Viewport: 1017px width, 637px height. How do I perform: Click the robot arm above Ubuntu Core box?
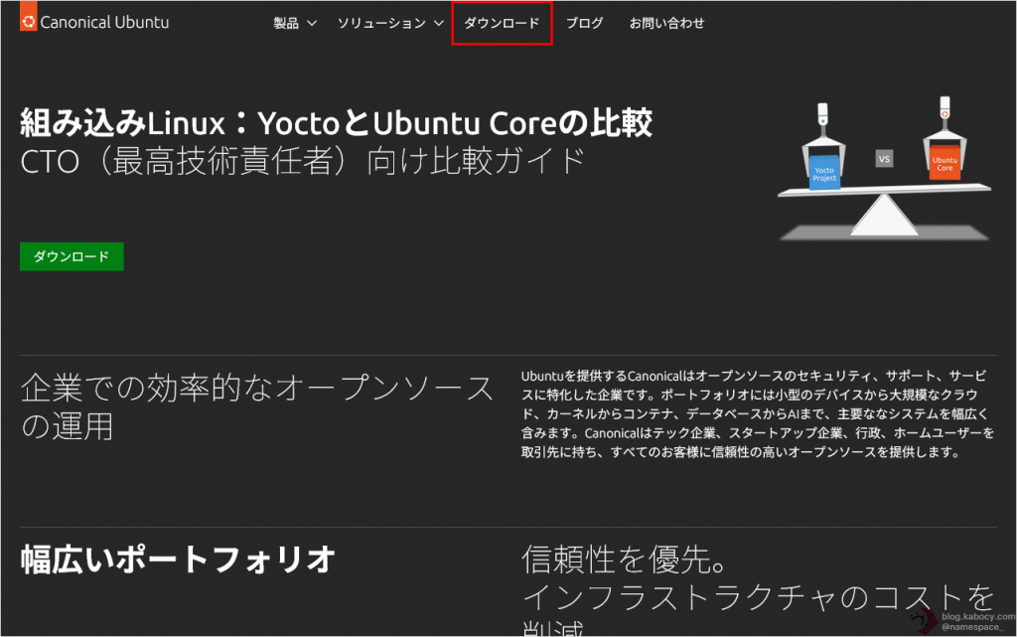pyautogui.click(x=944, y=114)
